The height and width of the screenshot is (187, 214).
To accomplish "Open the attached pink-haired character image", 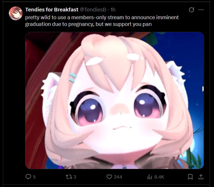I will 115,100.
